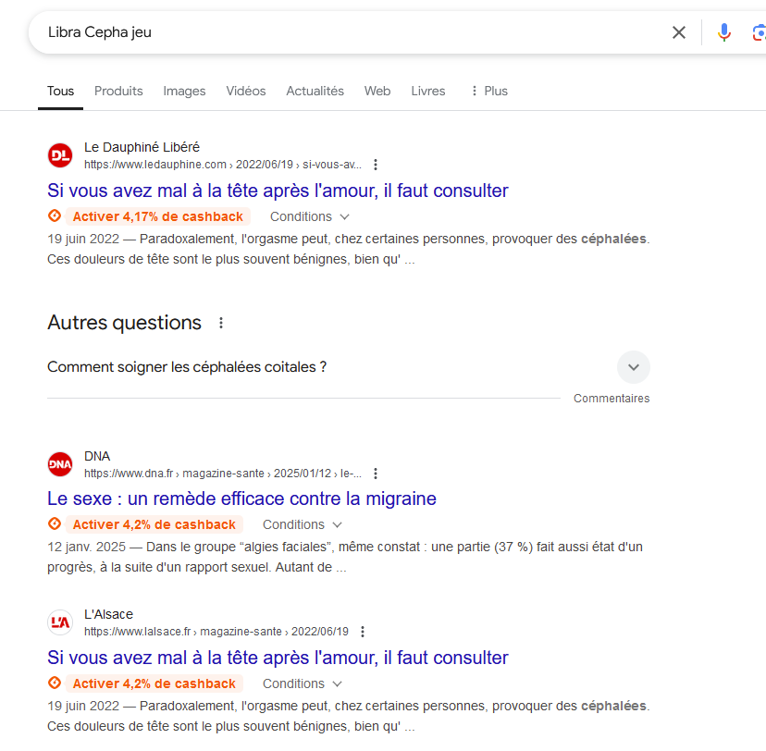Viewport: 766px width, 751px height.
Task: Open options menu for the DNA result
Action: [x=376, y=474]
